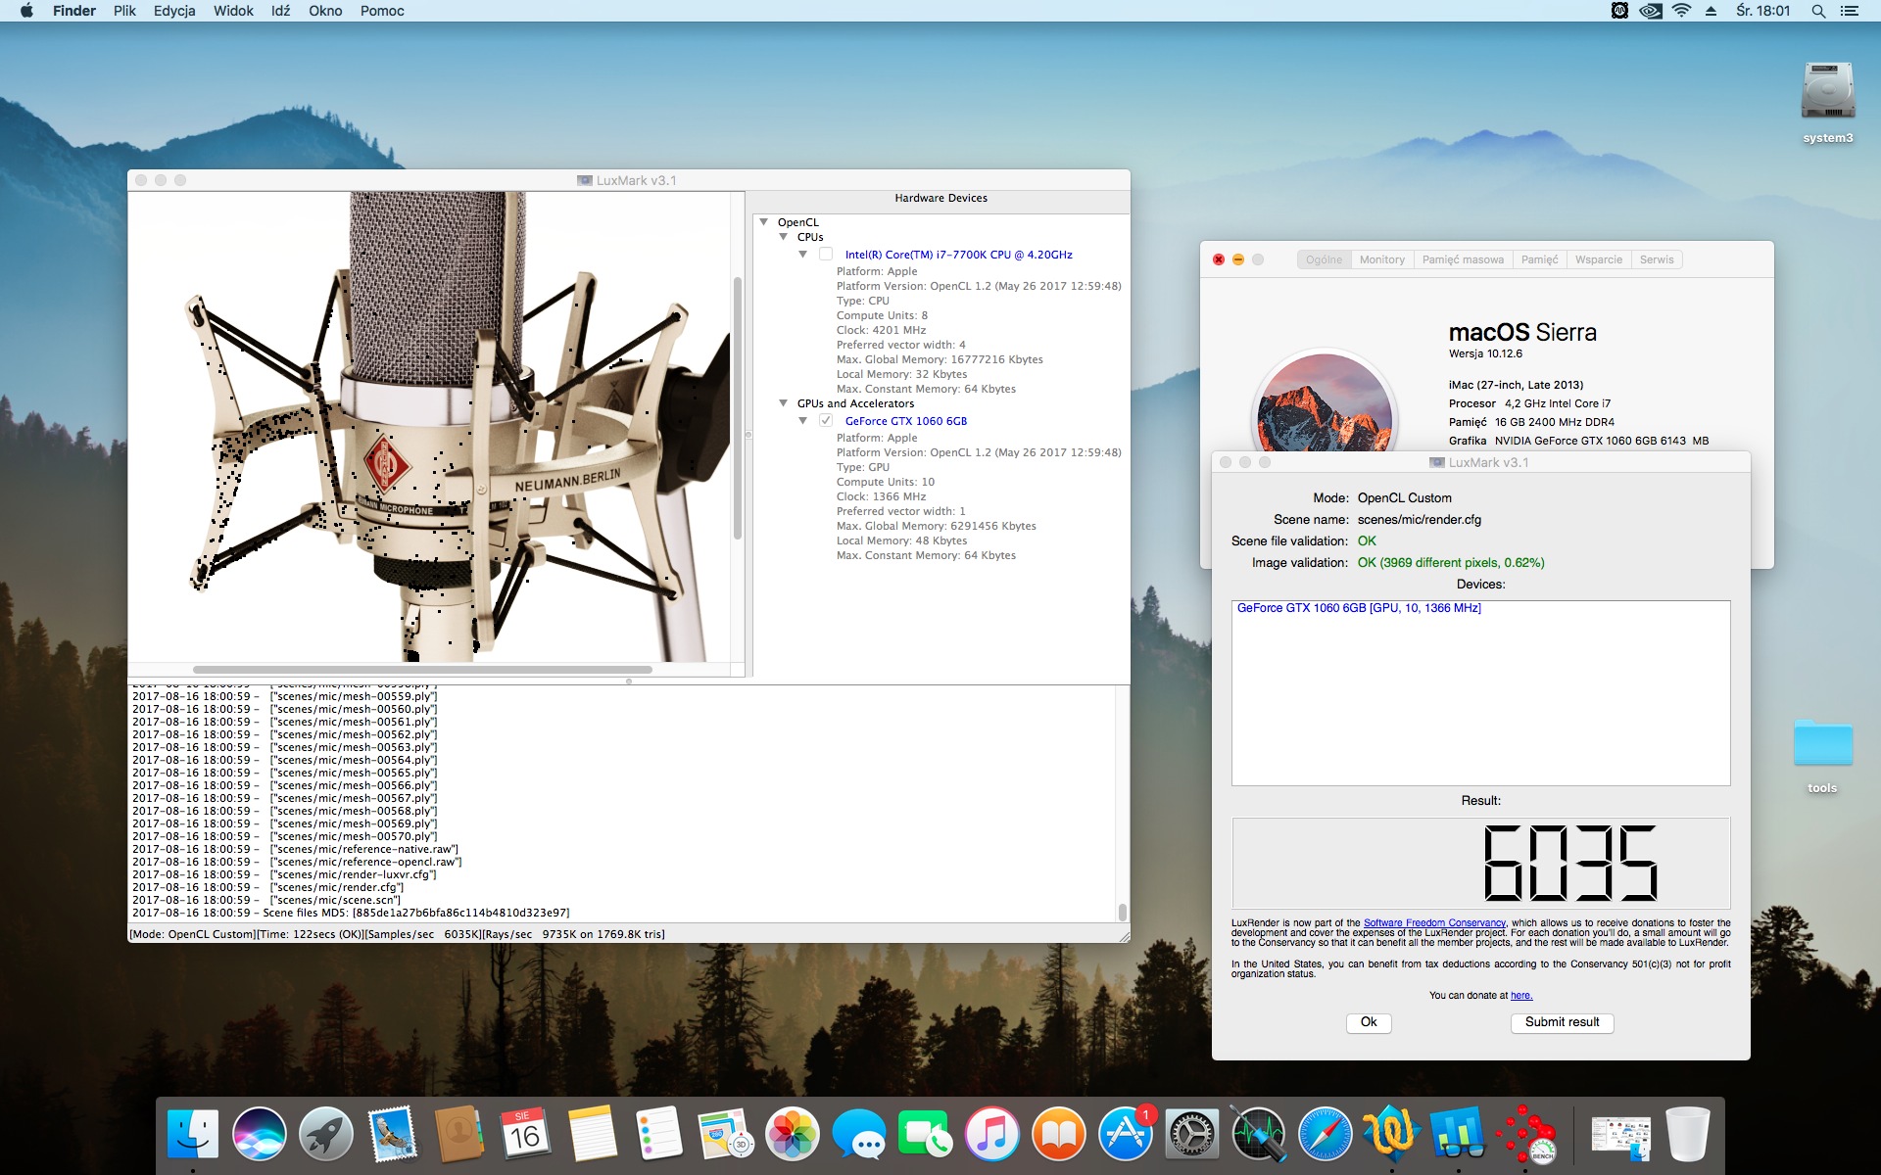Viewport: 1881px width, 1175px height.
Task: Click the Spotlight search icon
Action: pos(1818,11)
